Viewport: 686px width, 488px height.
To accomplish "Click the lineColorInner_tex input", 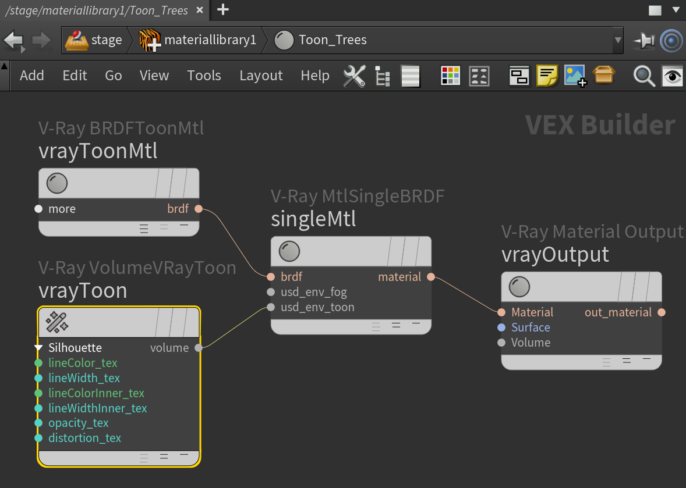I will [38, 393].
